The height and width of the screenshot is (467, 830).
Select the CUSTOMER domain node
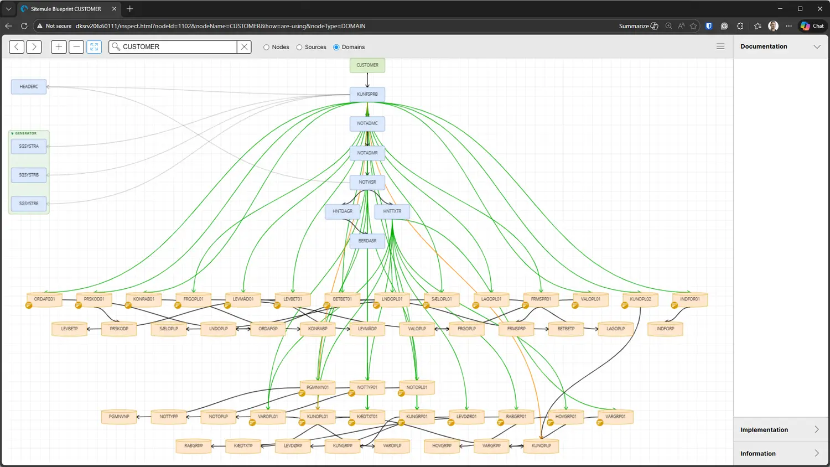tap(367, 65)
